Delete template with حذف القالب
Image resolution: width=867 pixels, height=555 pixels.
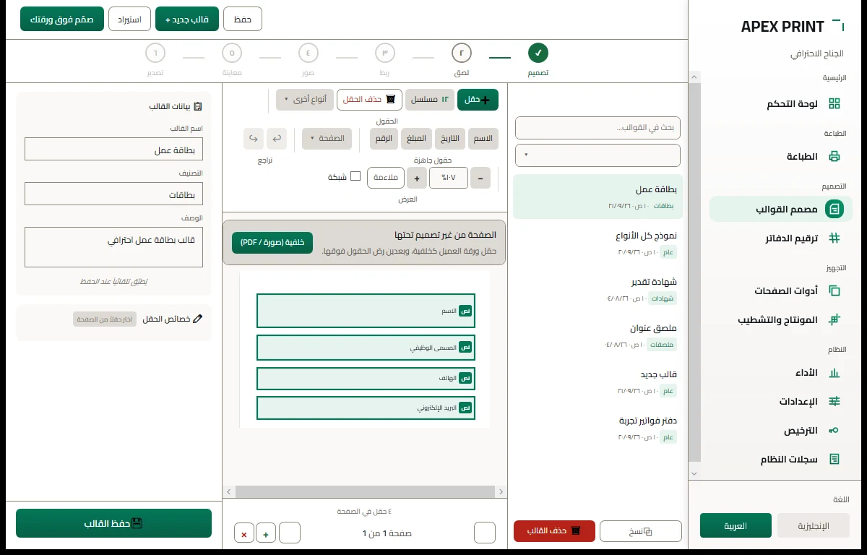click(x=554, y=531)
